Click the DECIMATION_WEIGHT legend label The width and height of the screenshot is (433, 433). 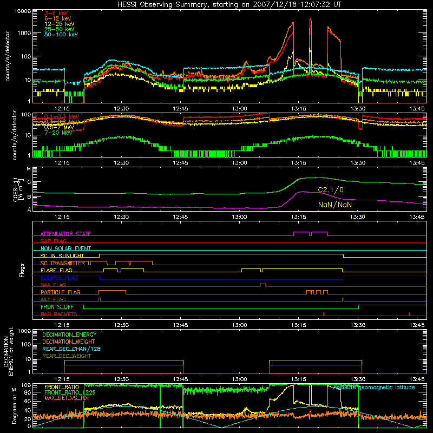69,342
